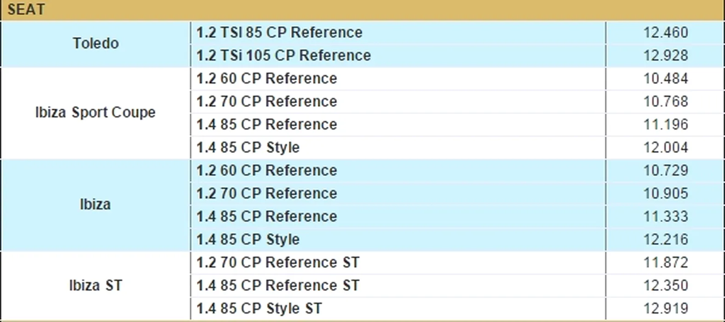Click the price 12.460
Image resolution: width=725 pixels, height=322 pixels.
tap(665, 33)
